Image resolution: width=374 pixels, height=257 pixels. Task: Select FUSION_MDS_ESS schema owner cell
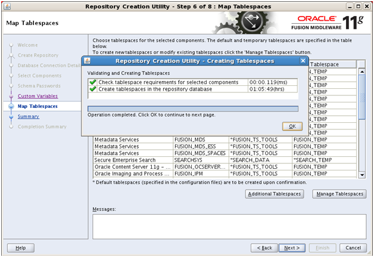point(201,147)
